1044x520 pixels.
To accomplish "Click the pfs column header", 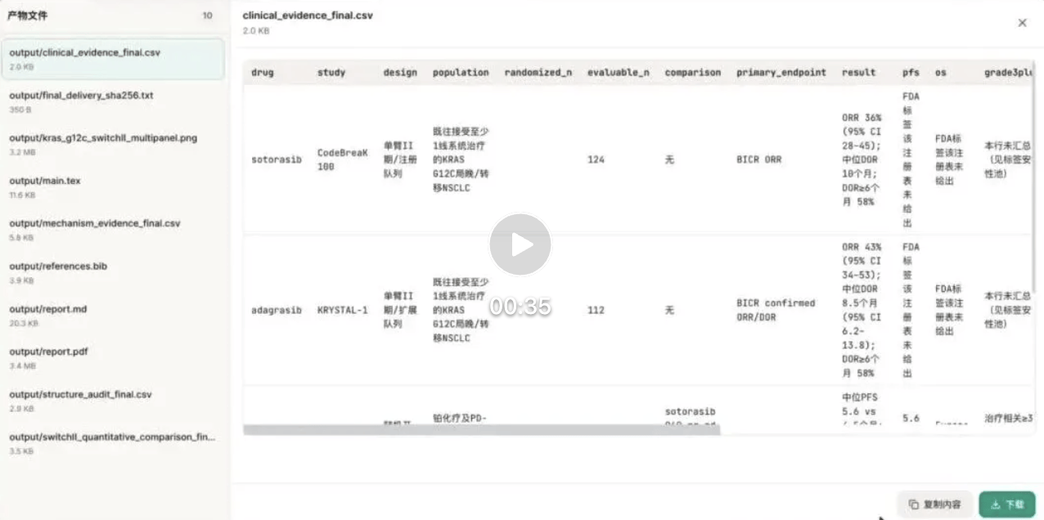I will coord(911,73).
